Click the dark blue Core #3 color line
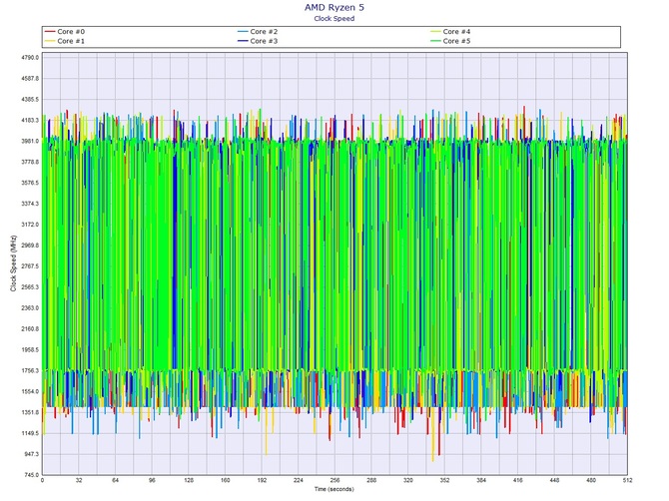 coord(243,41)
